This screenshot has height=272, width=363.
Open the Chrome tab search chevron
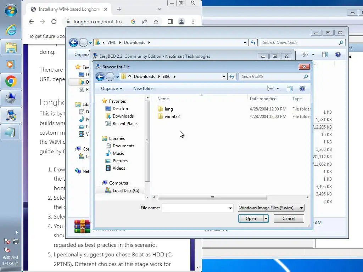159,9
